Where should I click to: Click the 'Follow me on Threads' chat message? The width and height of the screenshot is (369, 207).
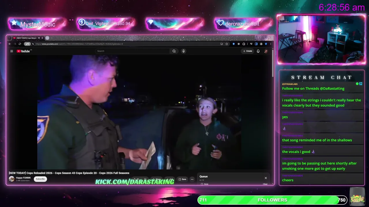pos(313,89)
